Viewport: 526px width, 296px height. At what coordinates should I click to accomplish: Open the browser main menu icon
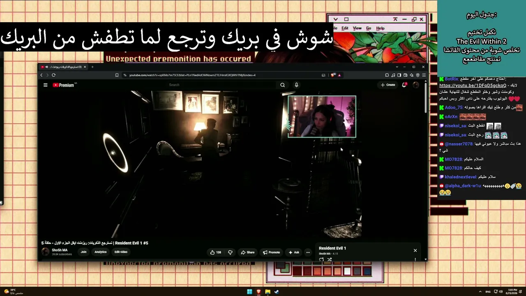click(424, 75)
